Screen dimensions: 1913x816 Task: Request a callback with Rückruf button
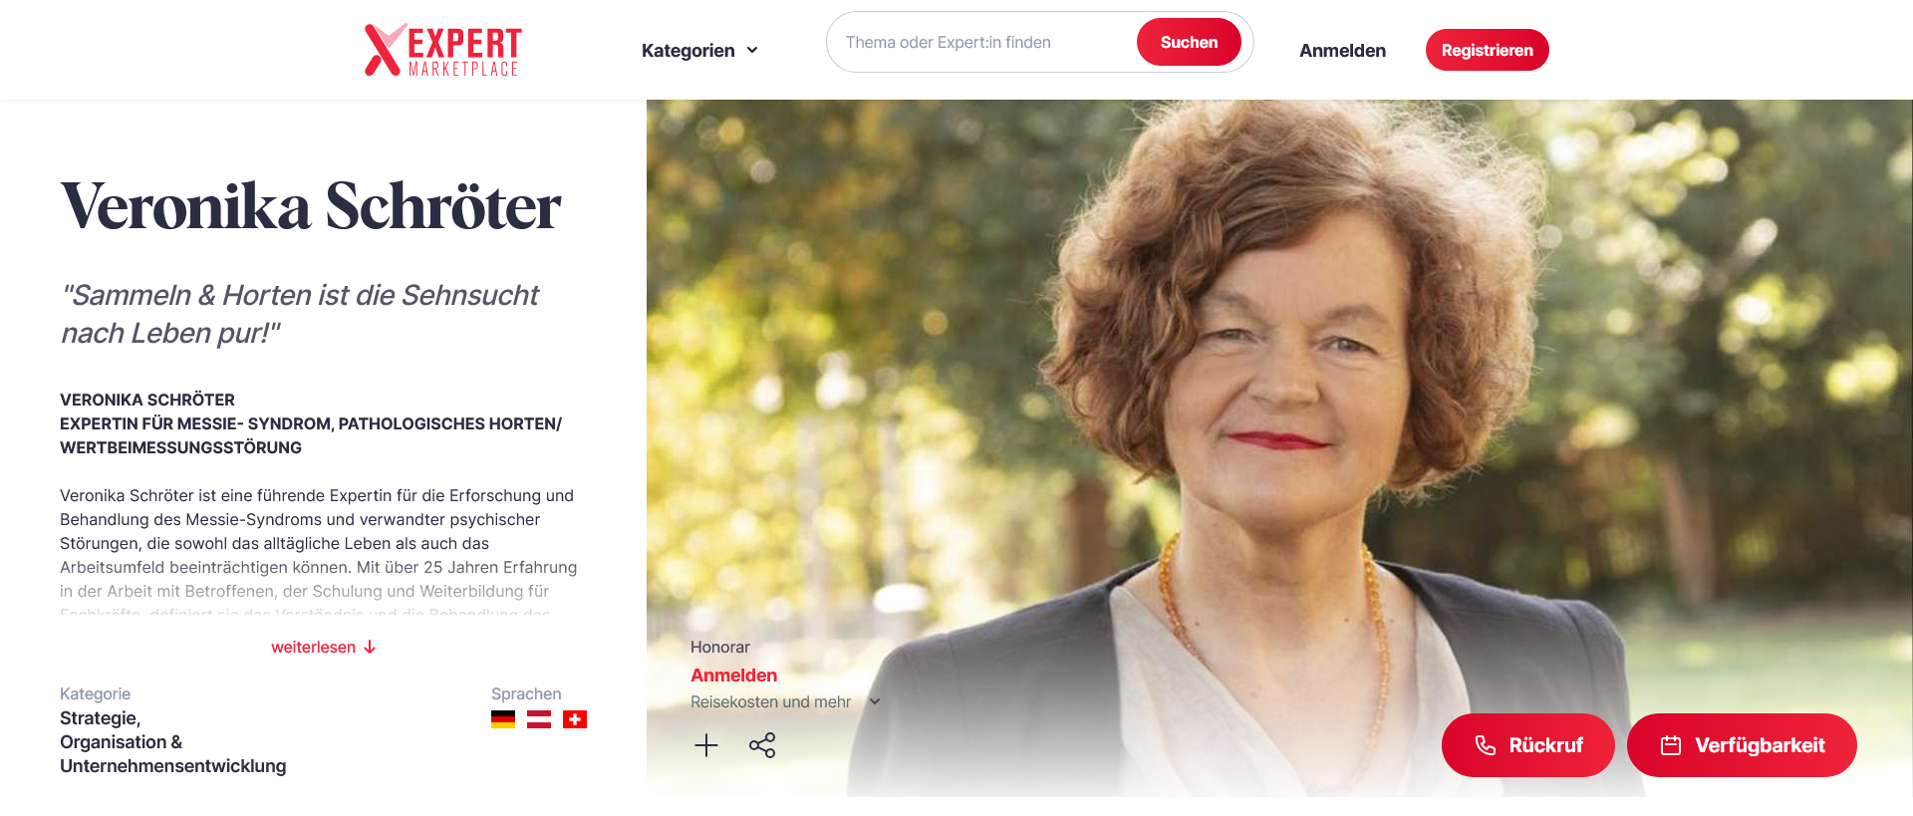(1527, 745)
